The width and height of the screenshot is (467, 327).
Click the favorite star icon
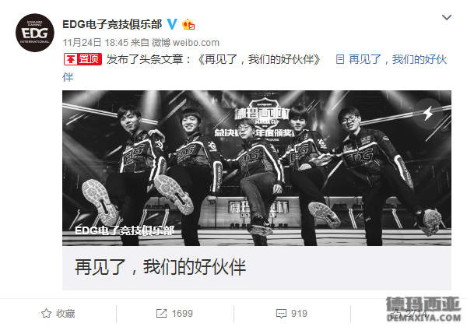coord(46,313)
